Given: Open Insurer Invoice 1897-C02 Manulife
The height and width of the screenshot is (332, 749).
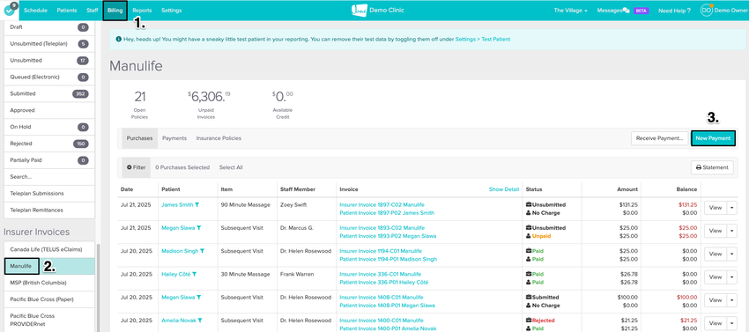Looking at the screenshot, I should (382, 204).
